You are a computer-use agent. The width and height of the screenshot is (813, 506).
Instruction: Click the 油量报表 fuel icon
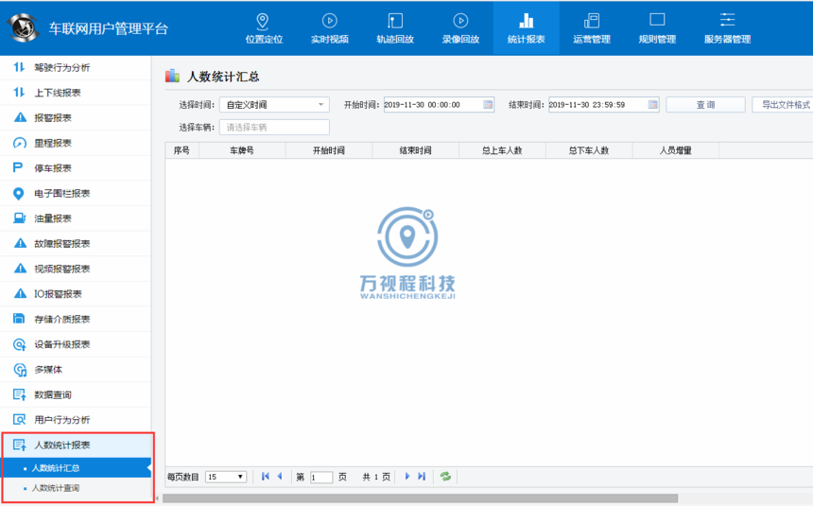tap(19, 218)
